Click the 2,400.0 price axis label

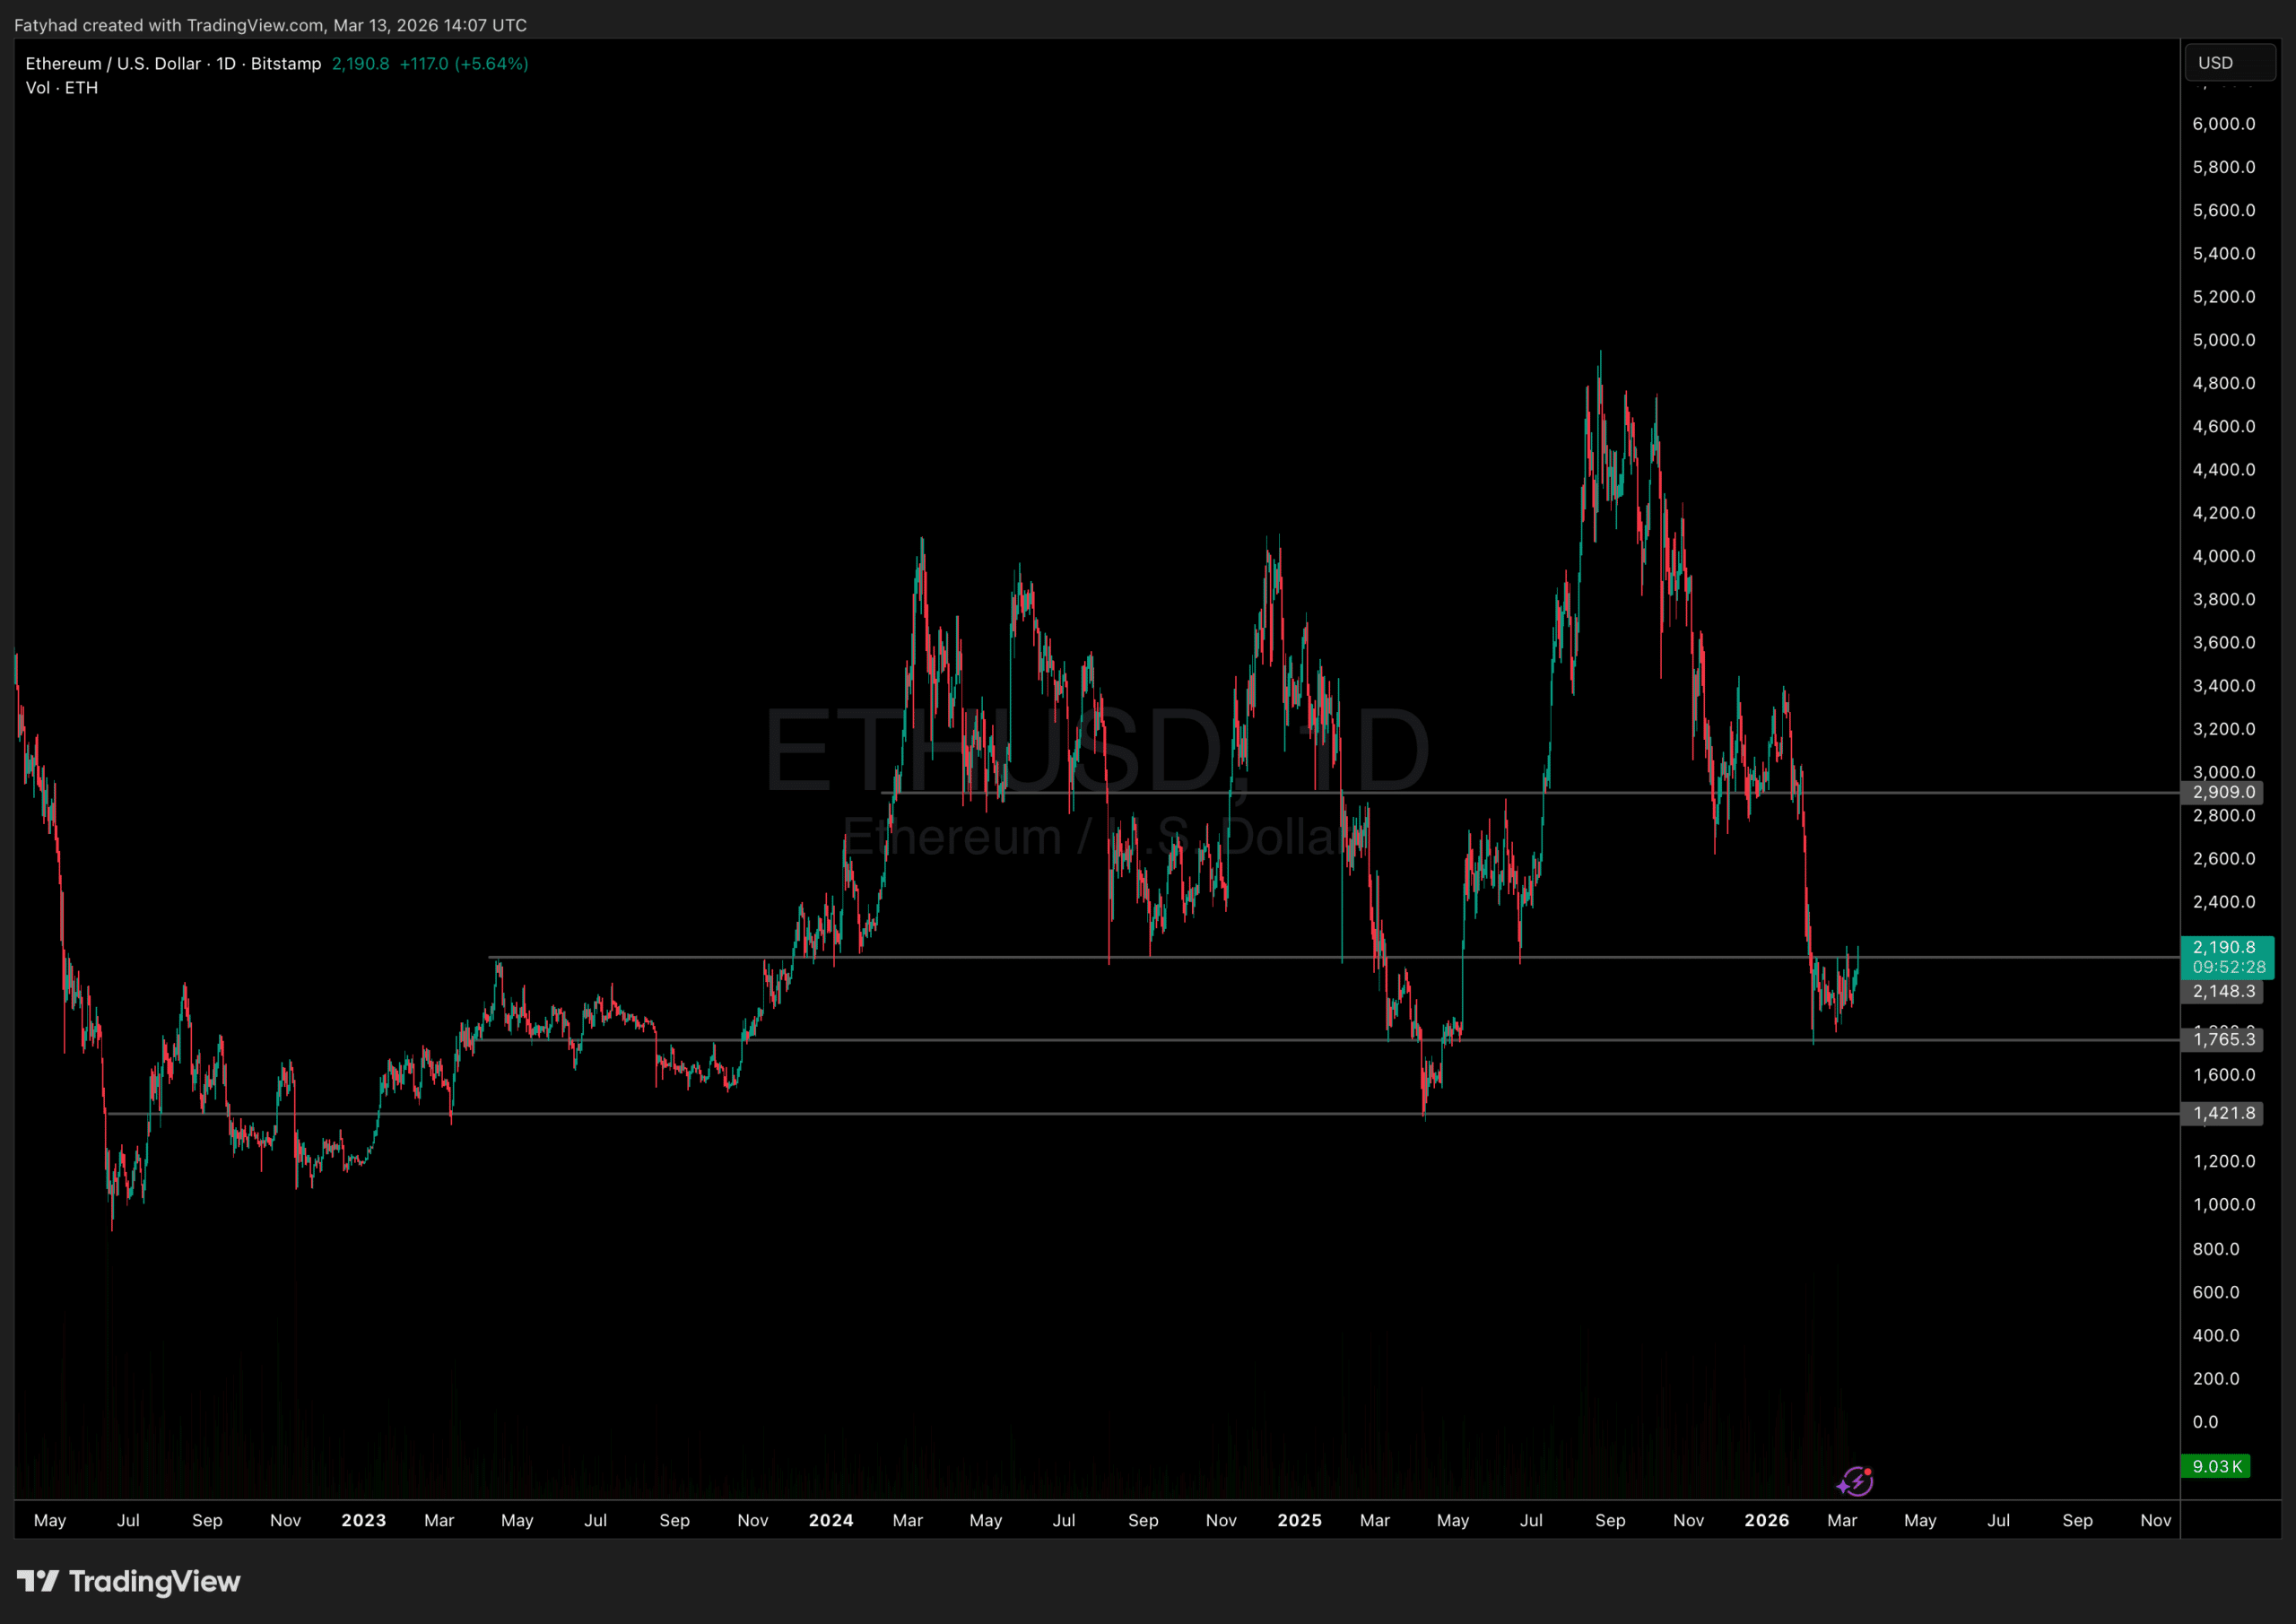2224,902
